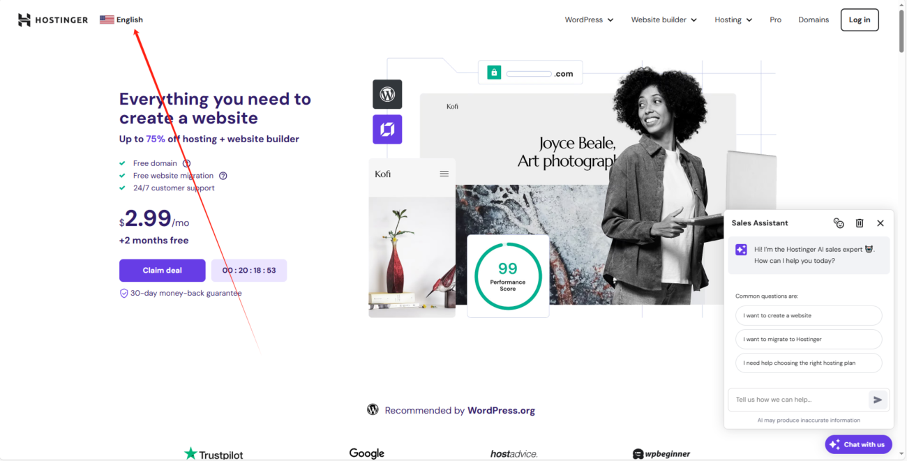Click the Kofi mobile preview vase image
The image size is (907, 461).
coord(412,257)
